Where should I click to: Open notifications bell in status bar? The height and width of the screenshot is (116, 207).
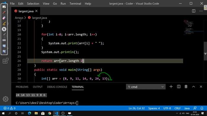[x=202, y=108]
